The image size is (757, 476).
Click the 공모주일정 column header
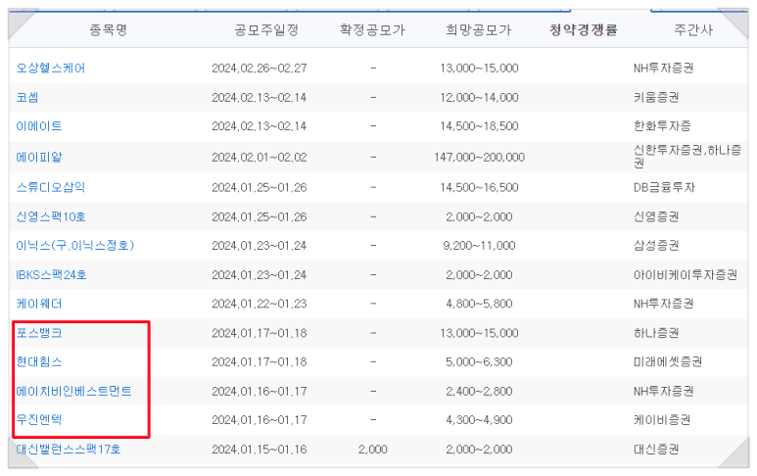pos(266,30)
